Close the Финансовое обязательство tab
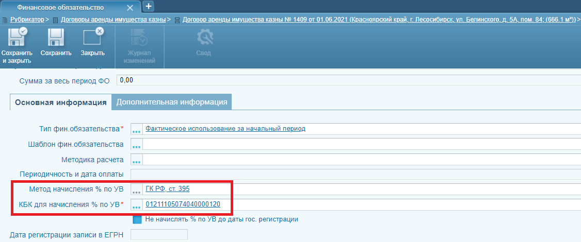Viewport: 581px width, 242px height. 130,8
